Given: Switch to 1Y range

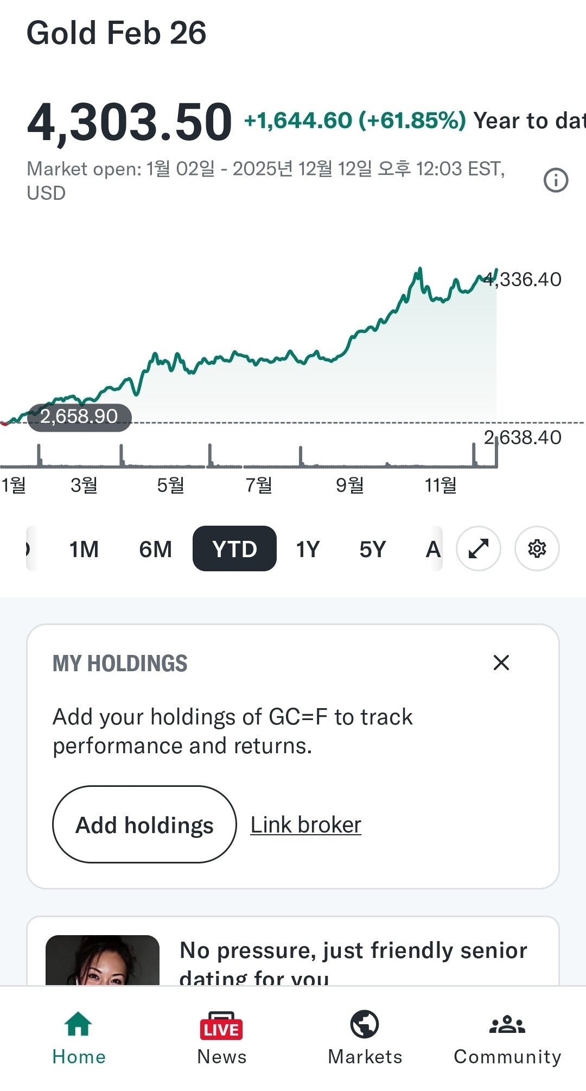Looking at the screenshot, I should [308, 549].
